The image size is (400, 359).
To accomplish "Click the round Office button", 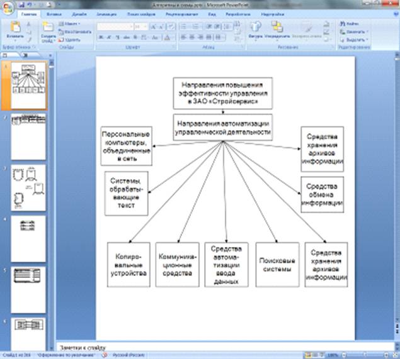I will 7,6.
